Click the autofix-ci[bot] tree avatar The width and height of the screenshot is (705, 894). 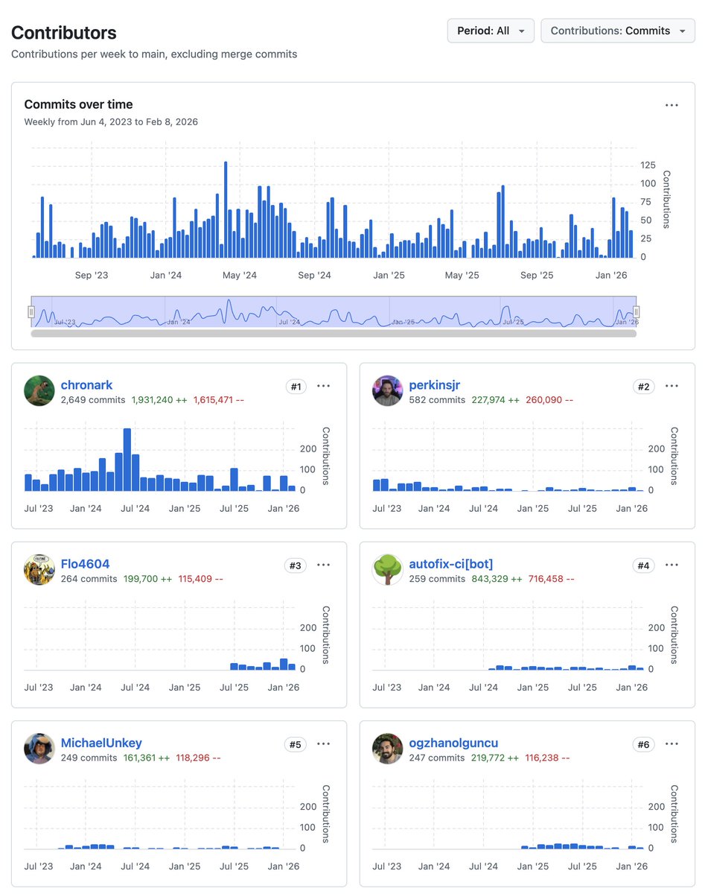(x=387, y=569)
